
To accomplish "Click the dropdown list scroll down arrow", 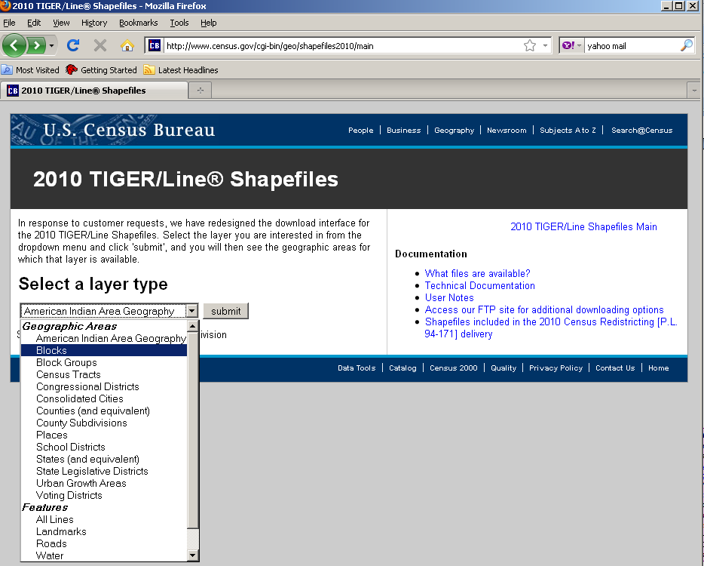I will click(193, 555).
